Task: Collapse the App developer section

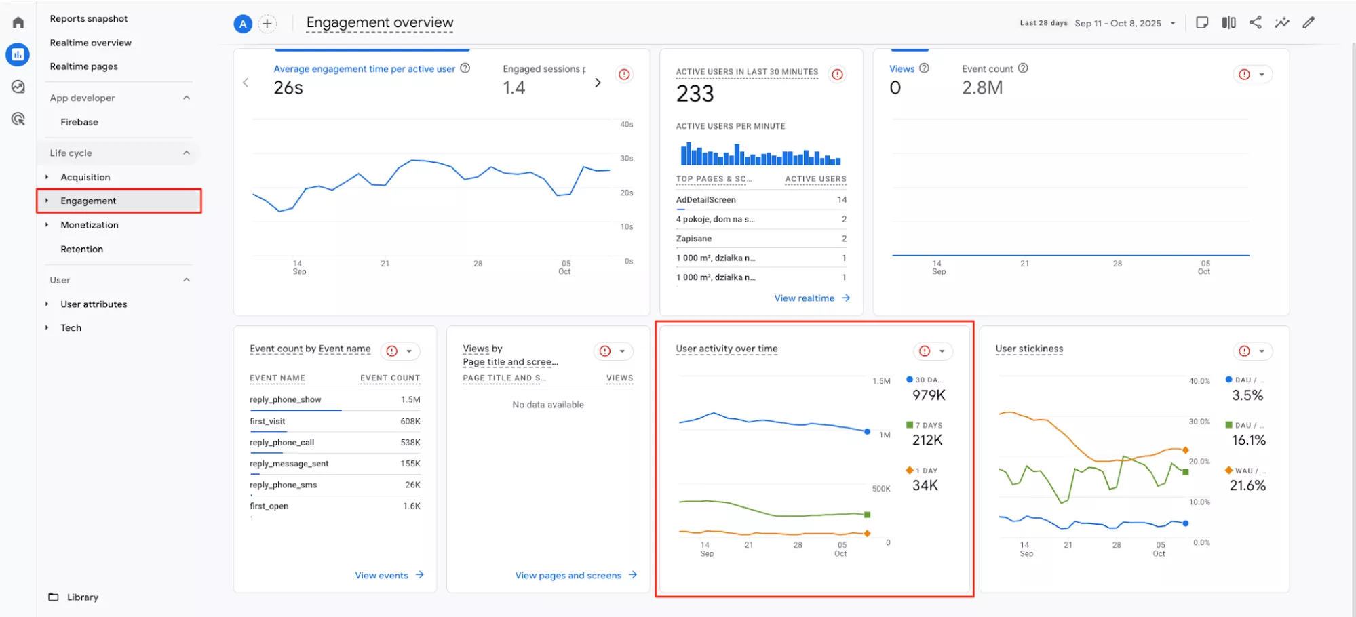Action: 187,98
